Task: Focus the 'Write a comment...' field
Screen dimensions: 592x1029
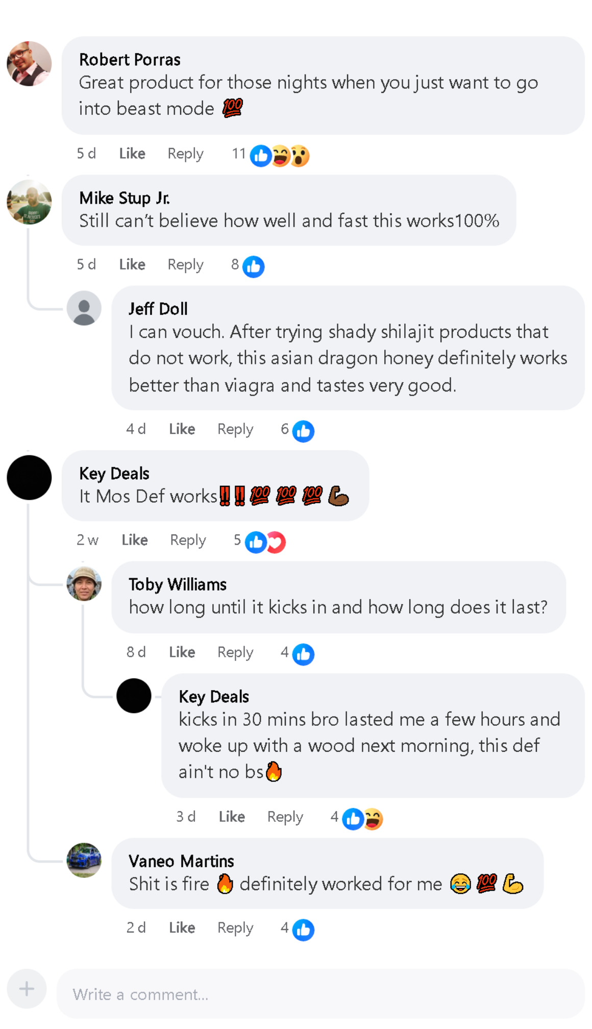Action: point(320,994)
